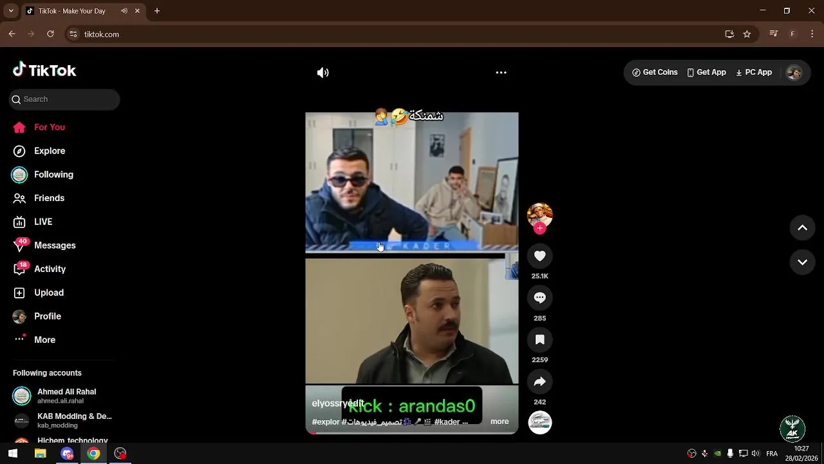Image resolution: width=824 pixels, height=464 pixels.
Task: Share the video using the arrow icon
Action: 539,382
